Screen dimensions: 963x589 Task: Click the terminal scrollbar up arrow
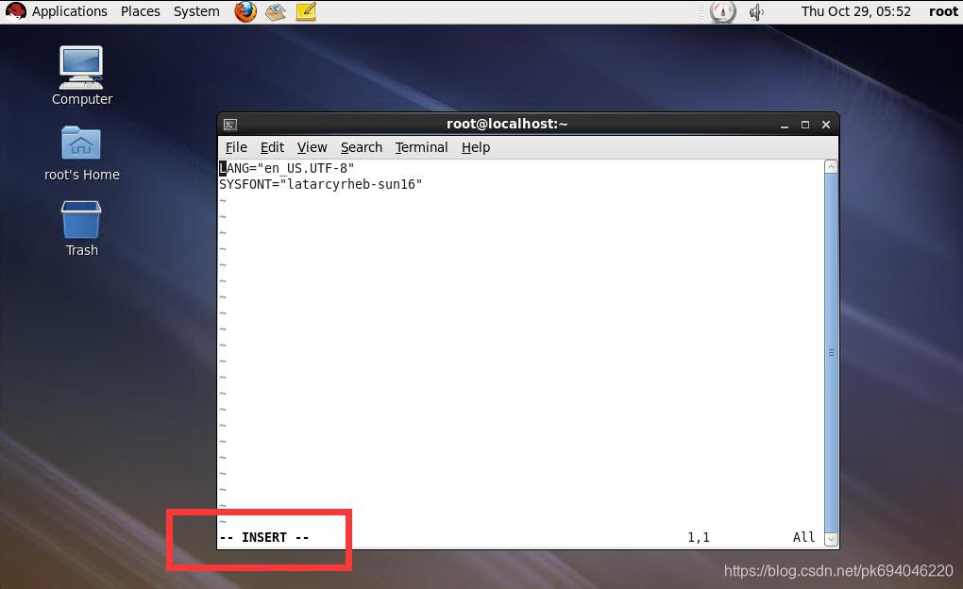coord(831,166)
